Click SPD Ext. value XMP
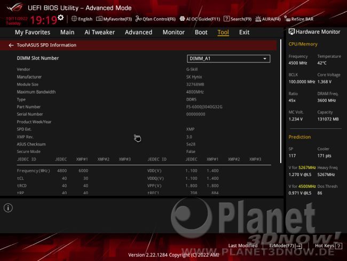The image size is (347, 261). [191, 129]
